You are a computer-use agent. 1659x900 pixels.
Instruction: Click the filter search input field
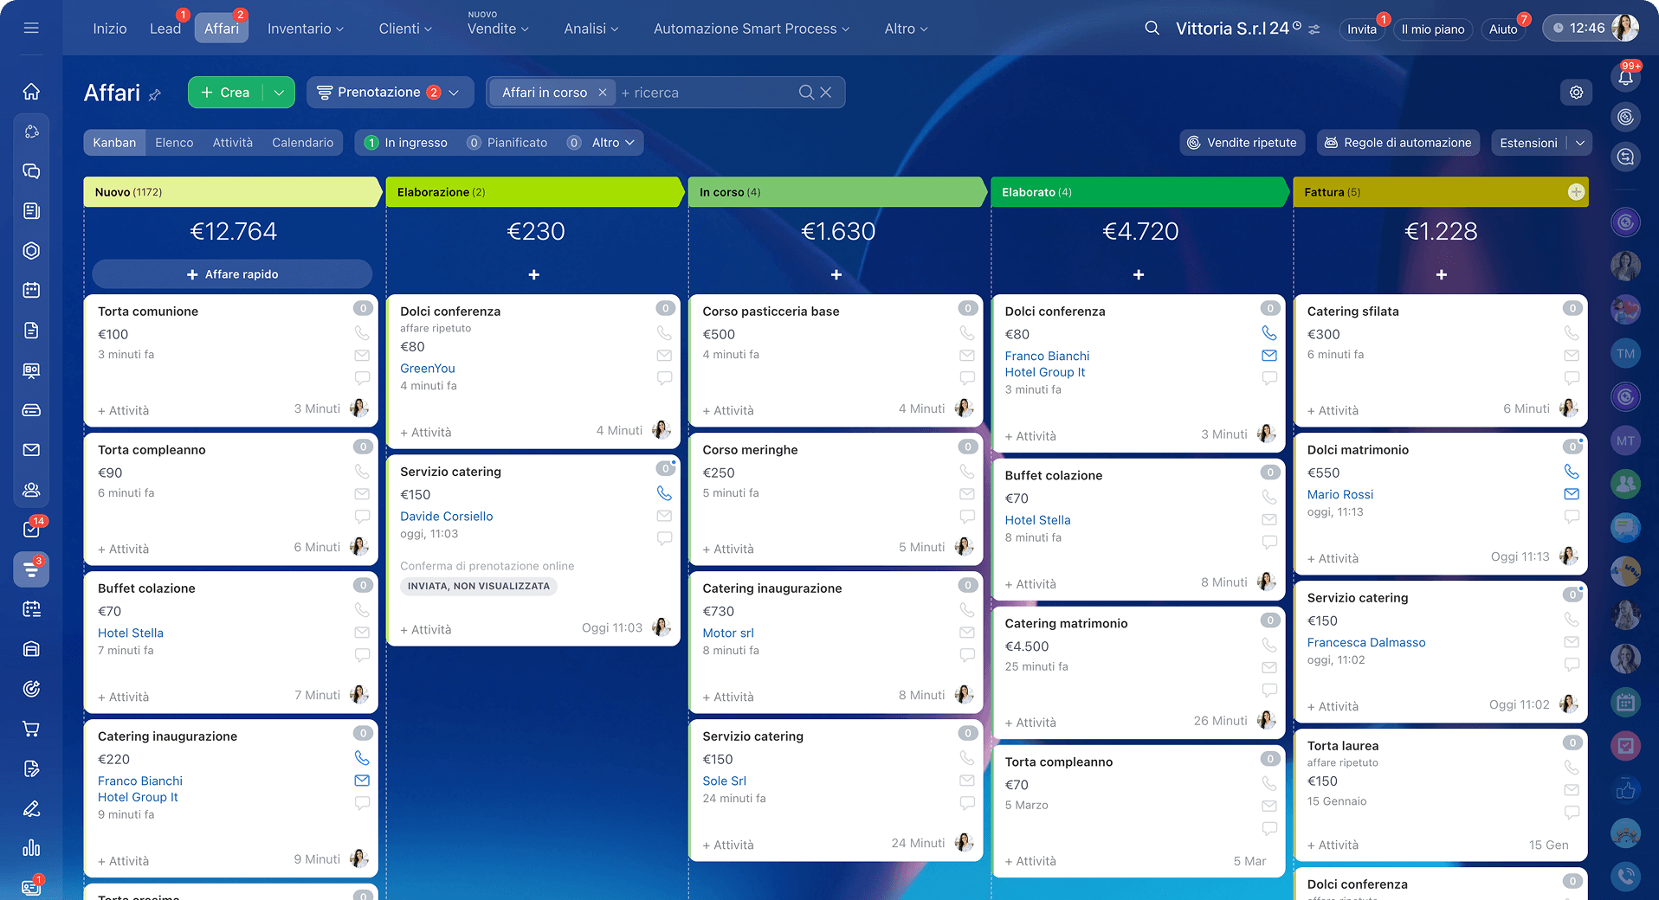(706, 93)
